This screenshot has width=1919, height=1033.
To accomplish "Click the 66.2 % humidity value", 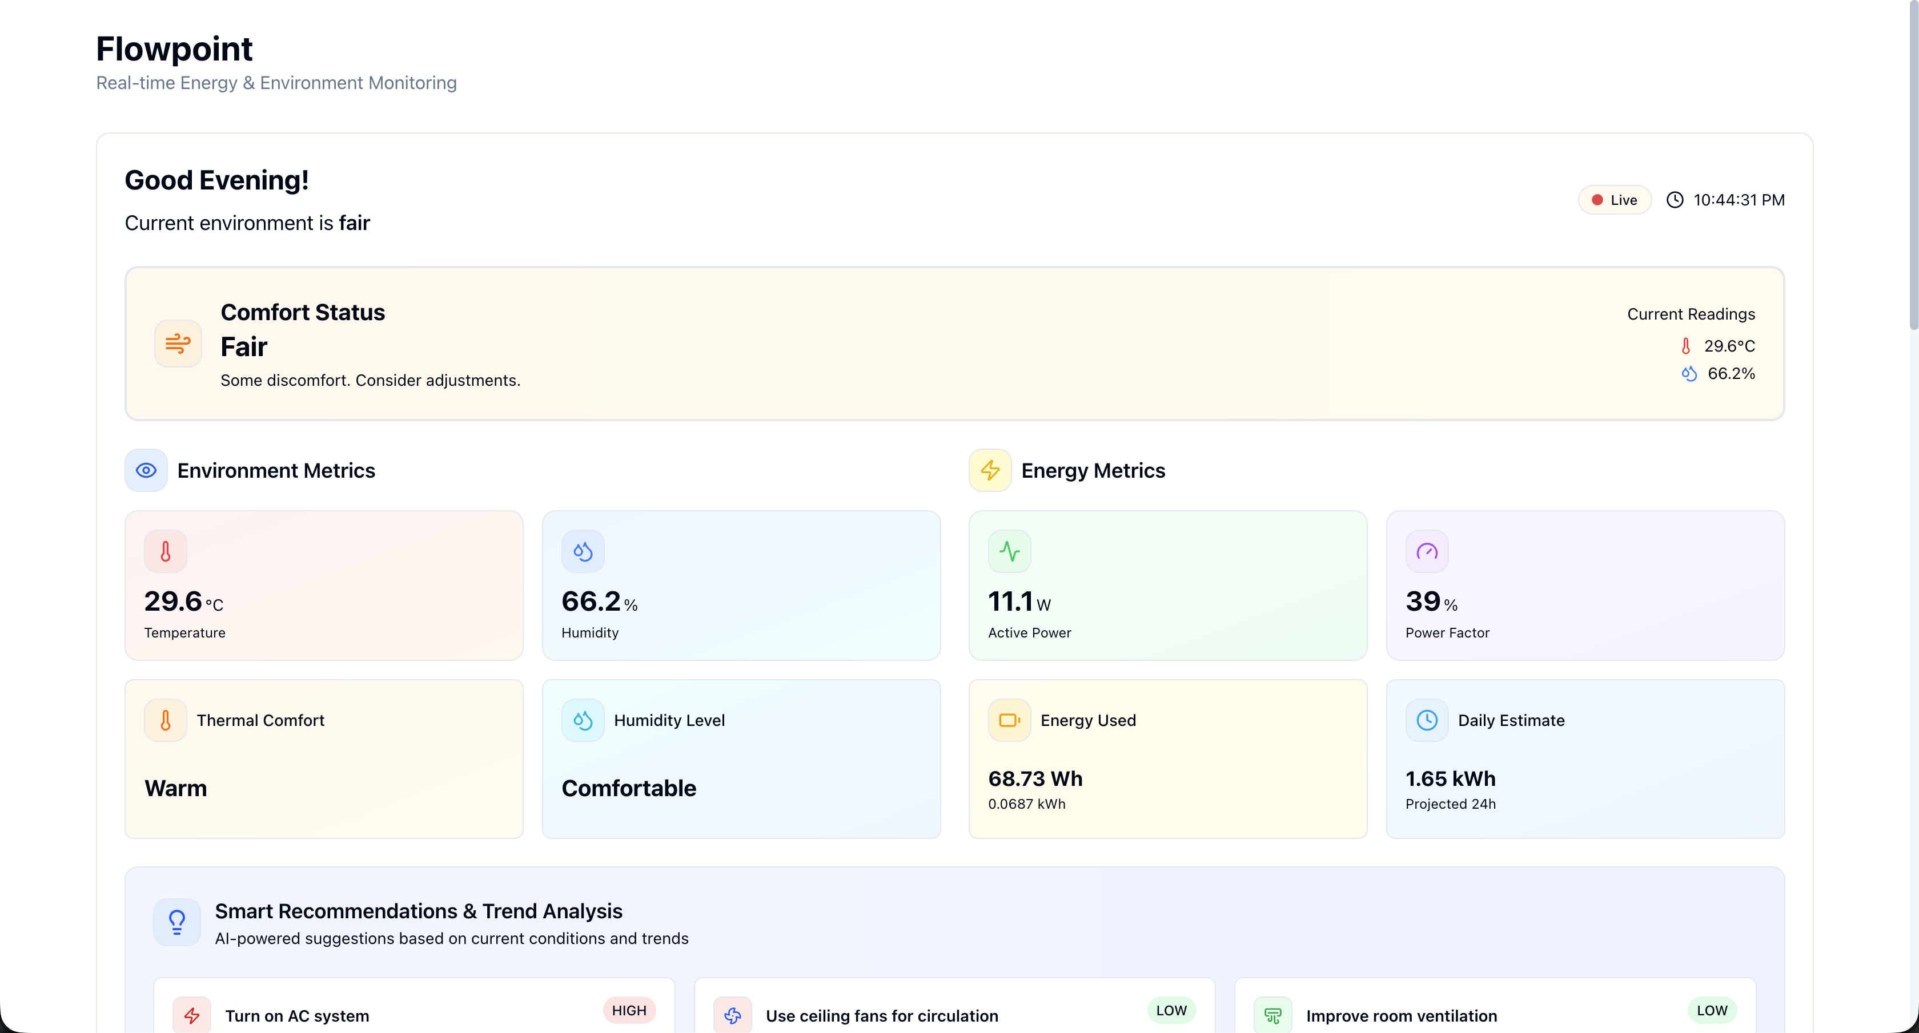I will pos(600,602).
